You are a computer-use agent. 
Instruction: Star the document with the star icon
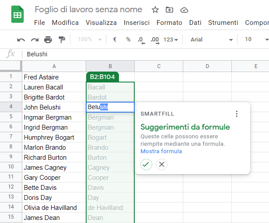[155, 10]
